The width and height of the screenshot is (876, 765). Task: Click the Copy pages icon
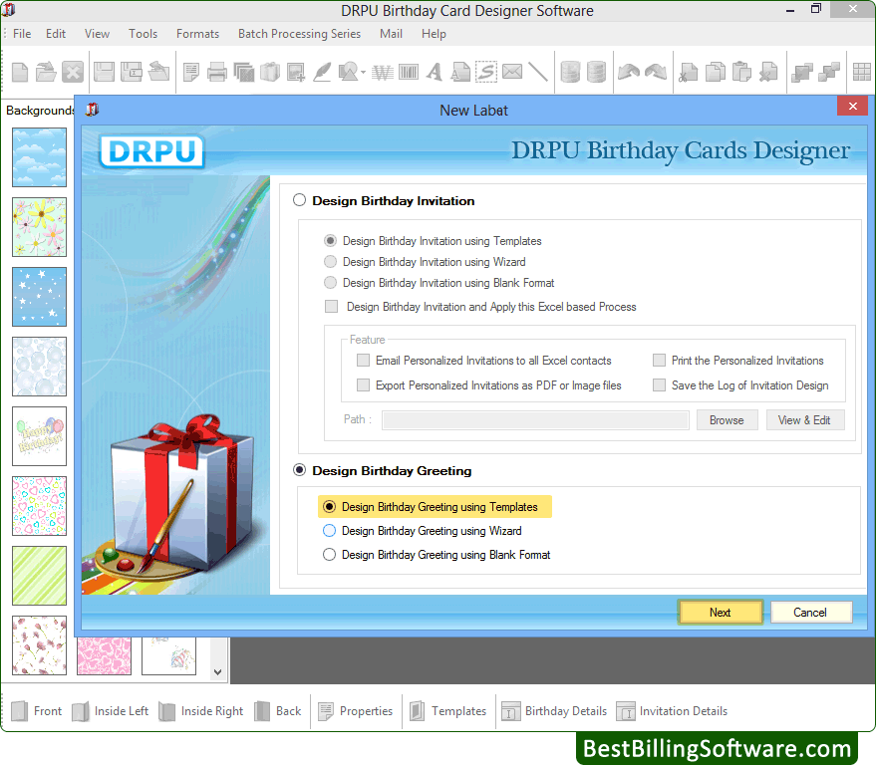point(716,72)
